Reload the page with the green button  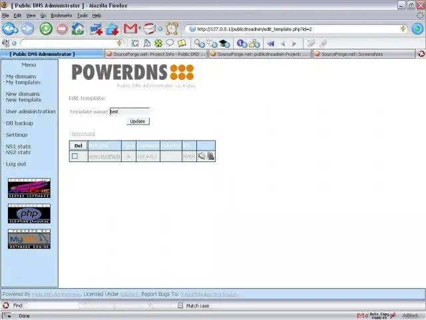coord(46,29)
